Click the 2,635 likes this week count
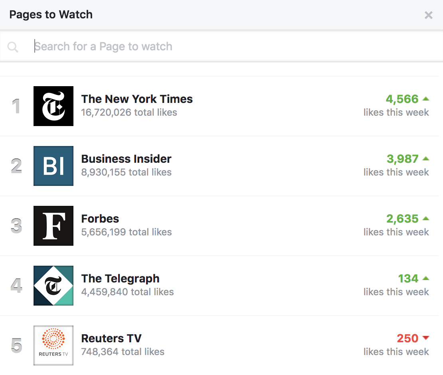443x375 pixels. [402, 219]
